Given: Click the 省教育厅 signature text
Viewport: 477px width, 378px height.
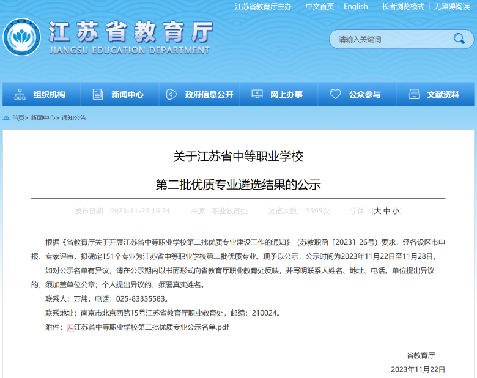Looking at the screenshot, I should (x=421, y=355).
